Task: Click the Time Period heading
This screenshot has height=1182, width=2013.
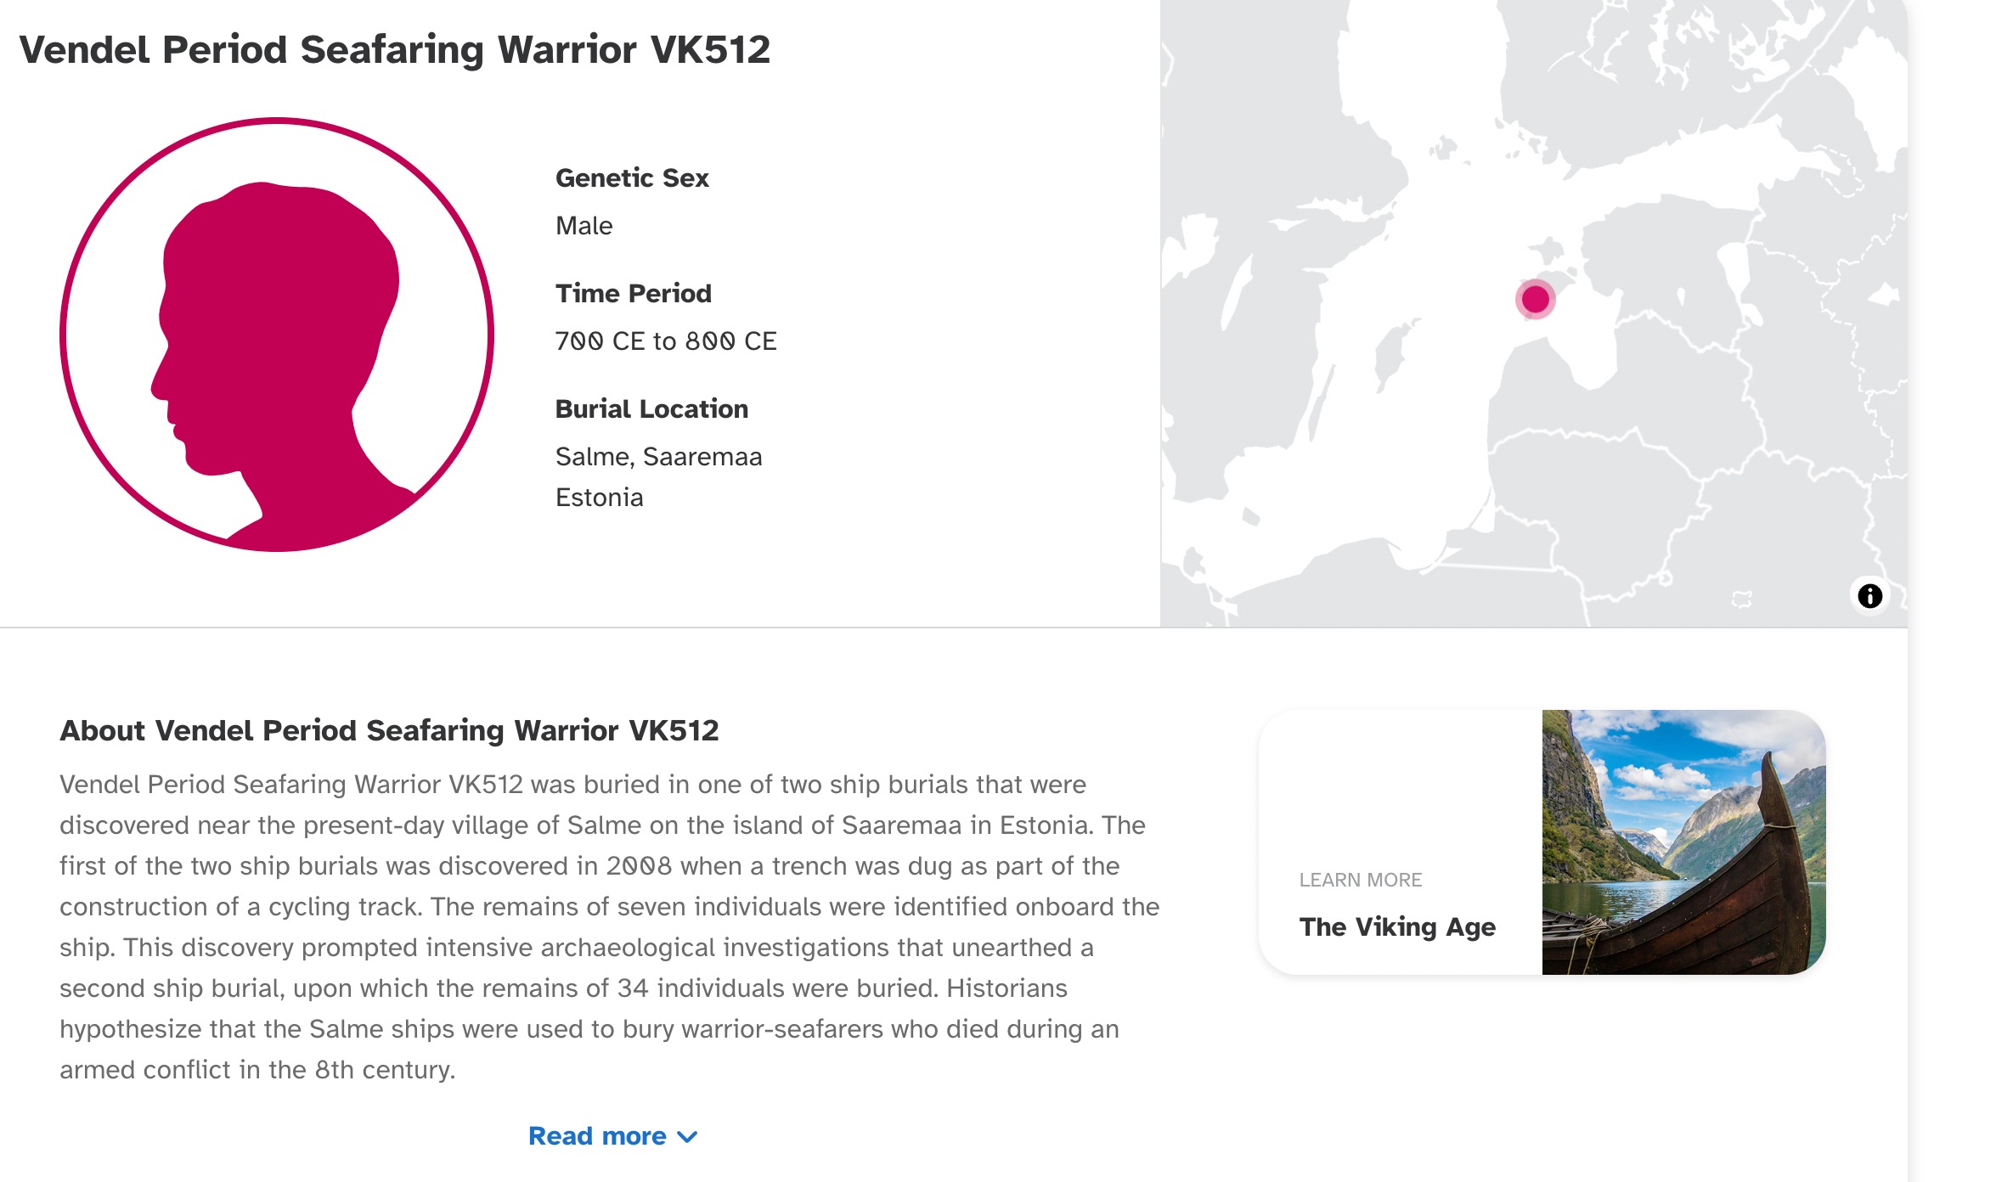Action: 634,294
